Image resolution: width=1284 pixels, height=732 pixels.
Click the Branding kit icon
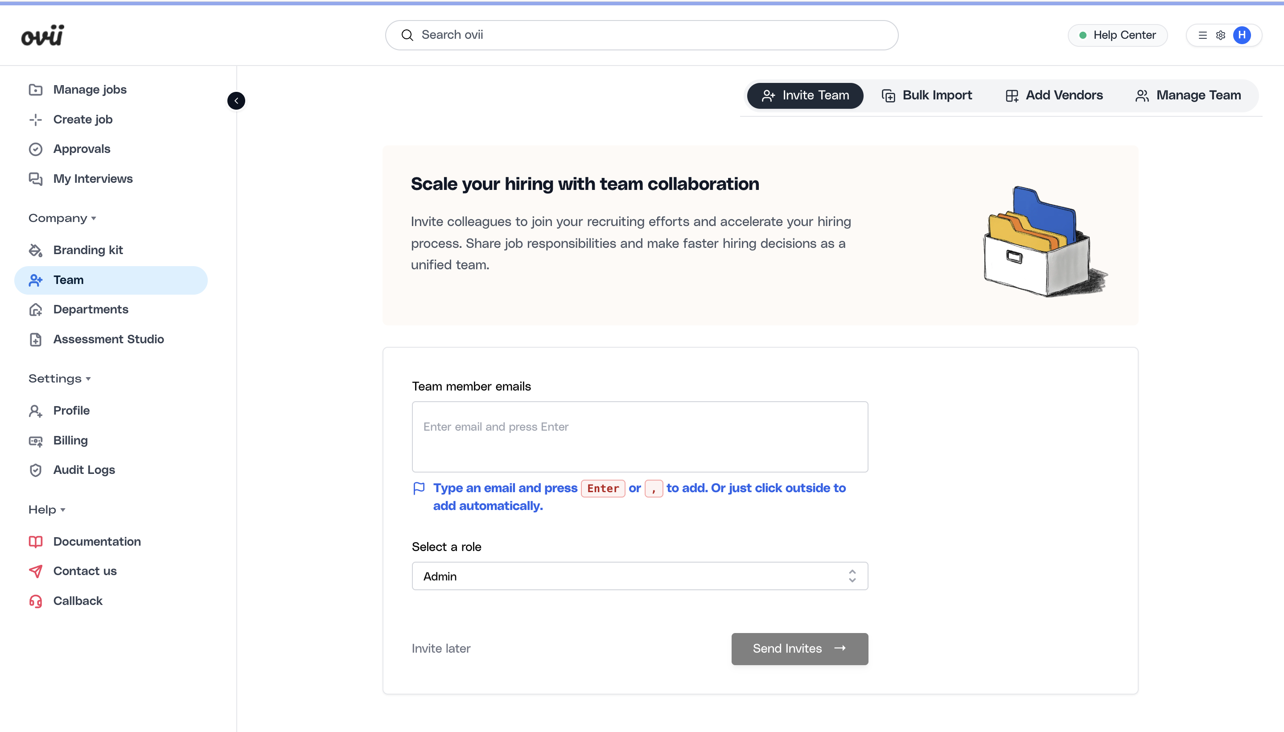(35, 250)
